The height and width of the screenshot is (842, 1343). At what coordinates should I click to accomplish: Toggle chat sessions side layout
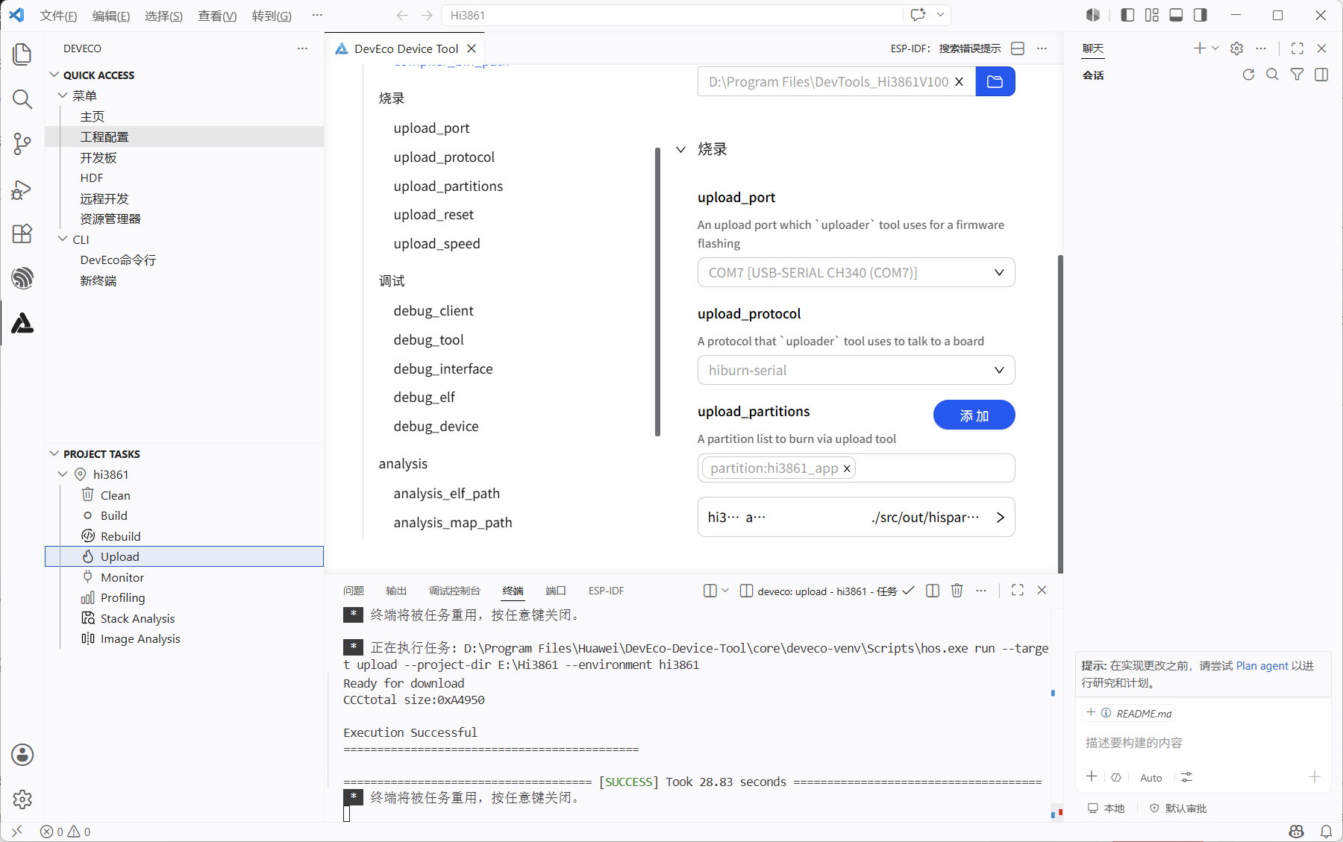point(1321,75)
